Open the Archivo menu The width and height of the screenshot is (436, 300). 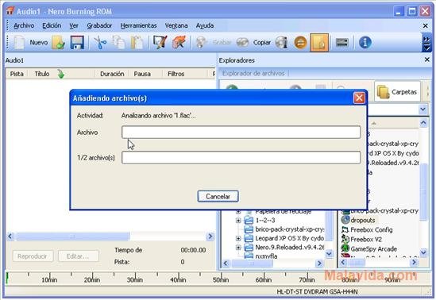point(24,25)
